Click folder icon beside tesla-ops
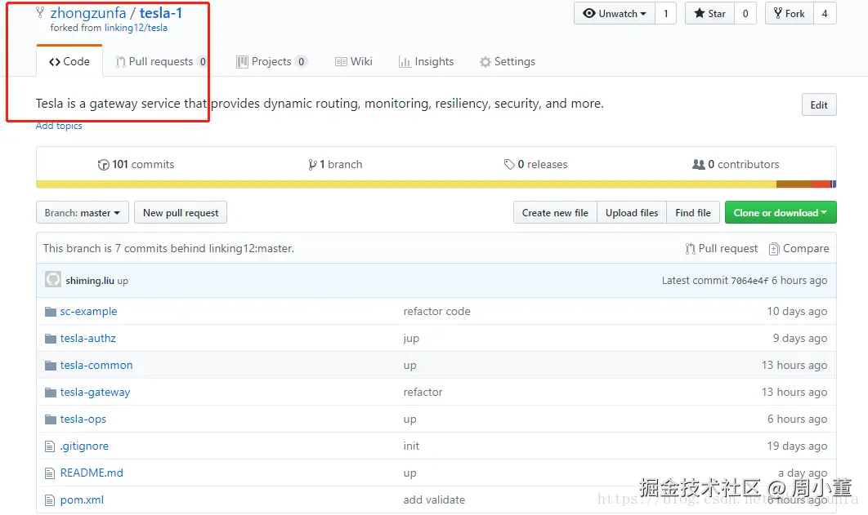Image resolution: width=868 pixels, height=515 pixels. point(51,420)
